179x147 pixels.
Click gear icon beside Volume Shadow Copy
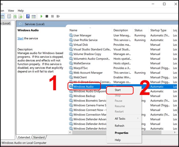(x=71, y=54)
